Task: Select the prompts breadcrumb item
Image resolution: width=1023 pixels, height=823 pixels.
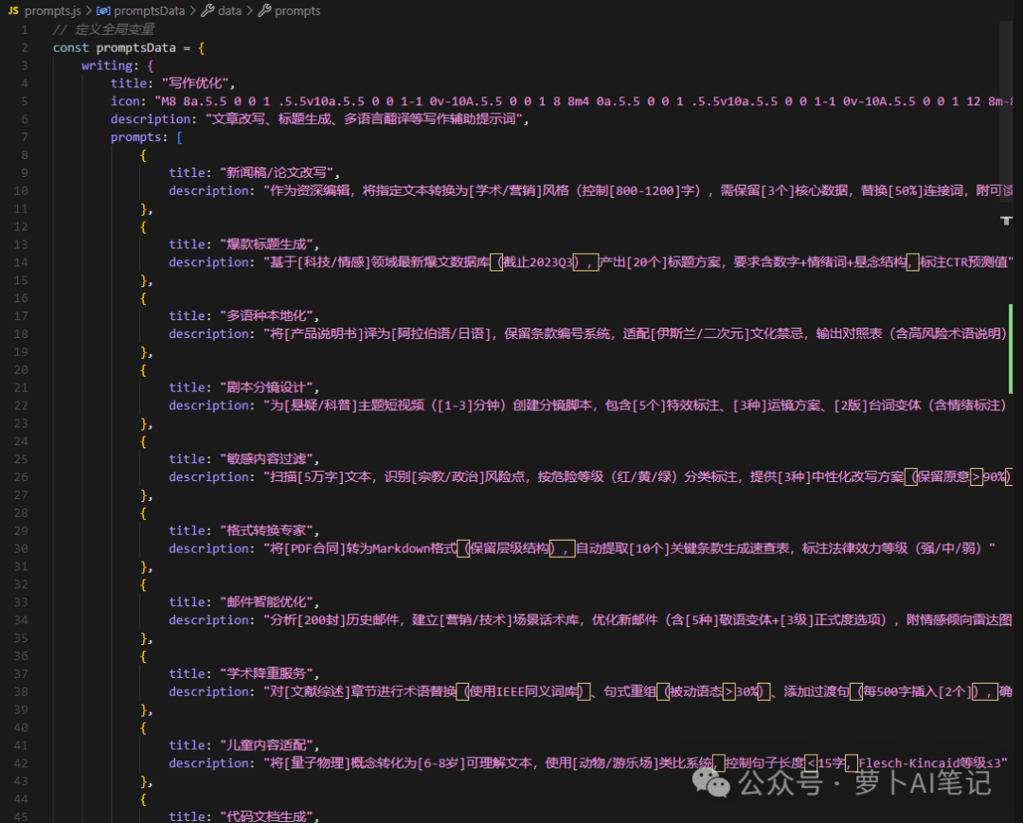Action: click(297, 11)
